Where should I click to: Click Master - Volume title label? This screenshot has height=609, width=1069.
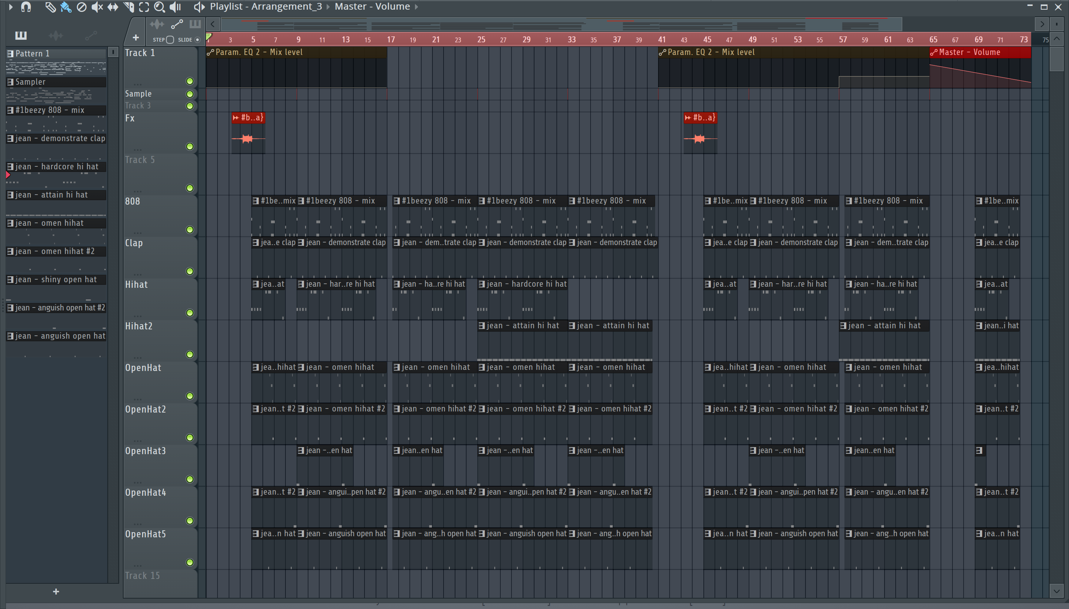(372, 7)
